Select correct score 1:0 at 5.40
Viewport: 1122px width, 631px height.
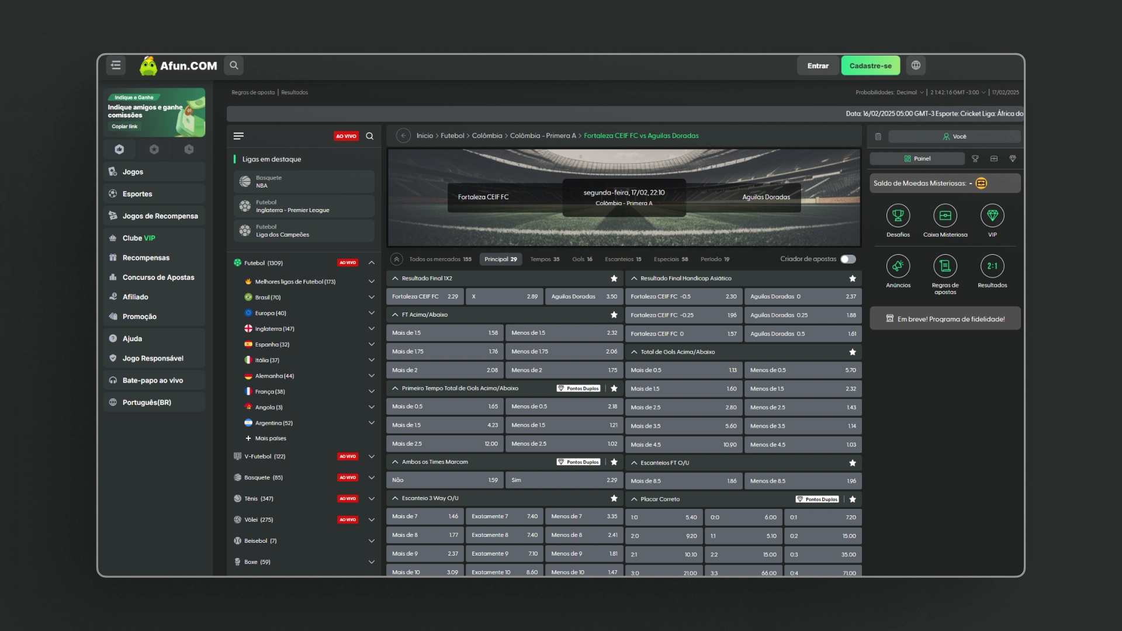[x=663, y=518]
